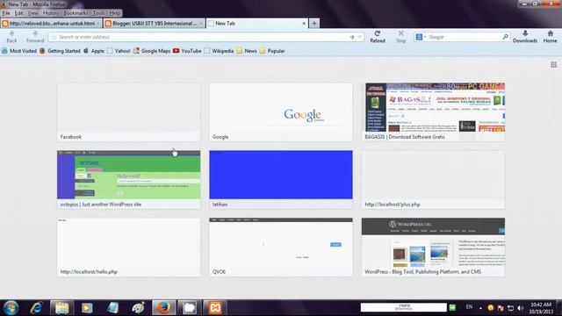Open Windows Explorer from taskbar
This screenshot has width=562, height=316.
click(61, 308)
